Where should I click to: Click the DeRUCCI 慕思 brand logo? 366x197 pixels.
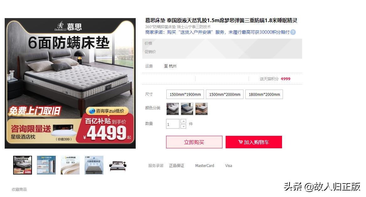pos(69,27)
